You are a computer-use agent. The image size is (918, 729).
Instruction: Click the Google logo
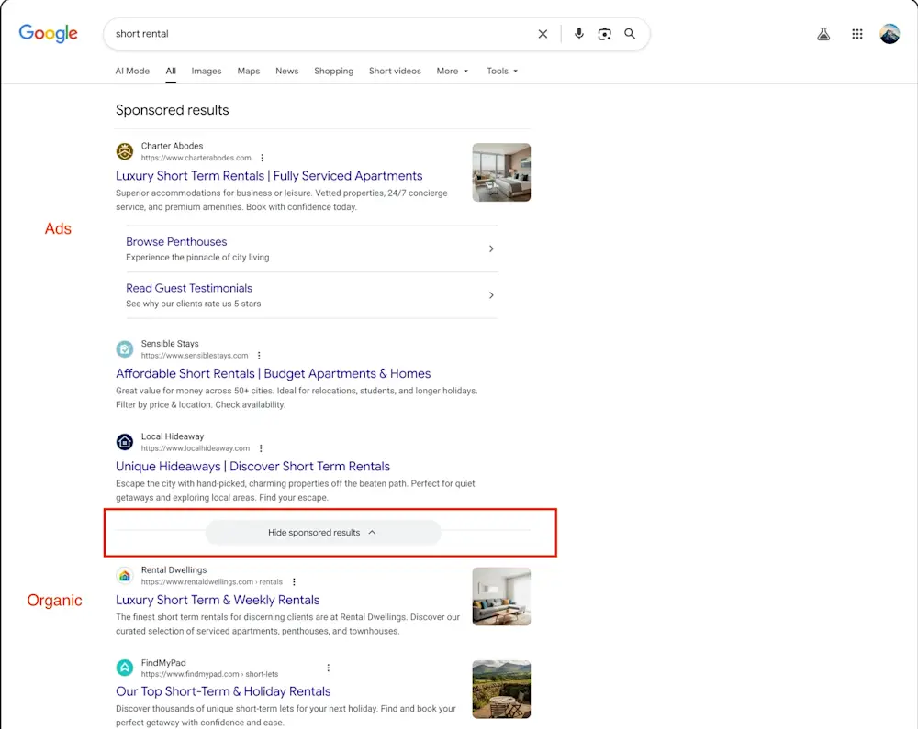pyautogui.click(x=48, y=33)
